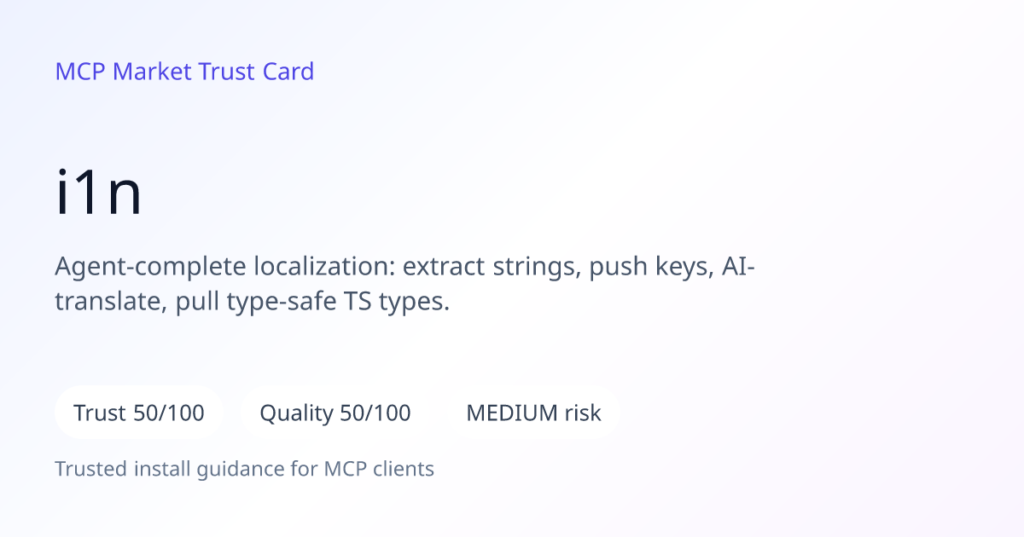Viewport: 1024px width, 537px height.
Task: Click the Trust 50/100 badge
Action: point(139,413)
